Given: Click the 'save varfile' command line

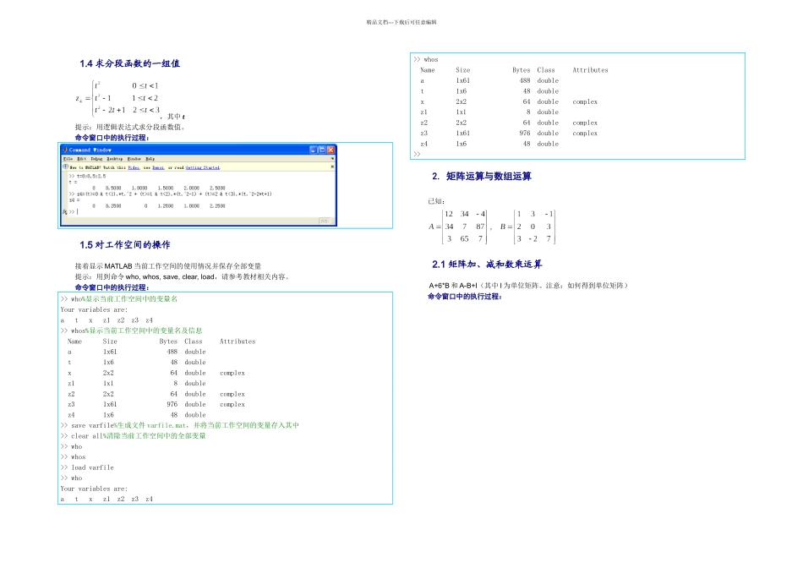Looking at the screenshot, I should pos(180,426).
